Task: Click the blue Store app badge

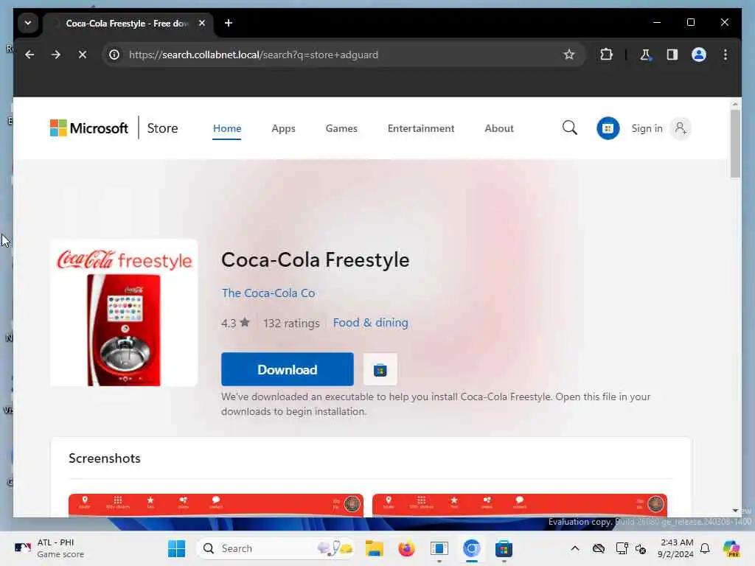Action: tap(608, 128)
